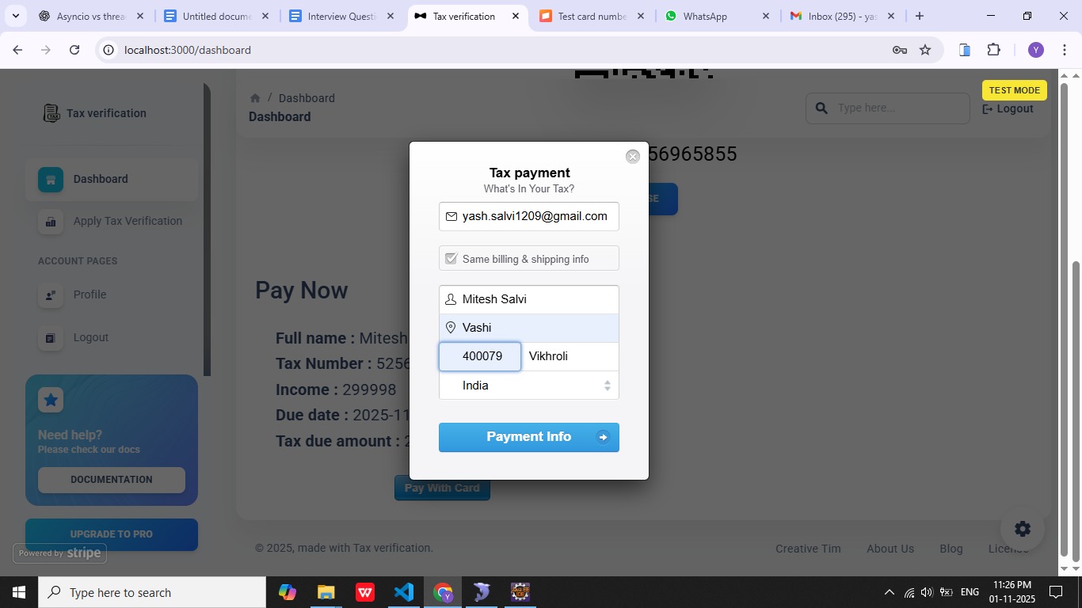Open the Chrome tab search dropdown

16,16
